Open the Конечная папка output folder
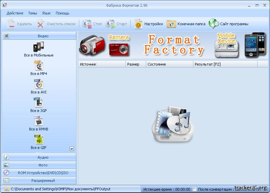The width and height of the screenshot is (270, 193). pos(186,24)
